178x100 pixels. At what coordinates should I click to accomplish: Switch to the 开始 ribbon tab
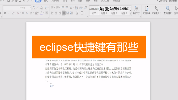click(38, 1)
